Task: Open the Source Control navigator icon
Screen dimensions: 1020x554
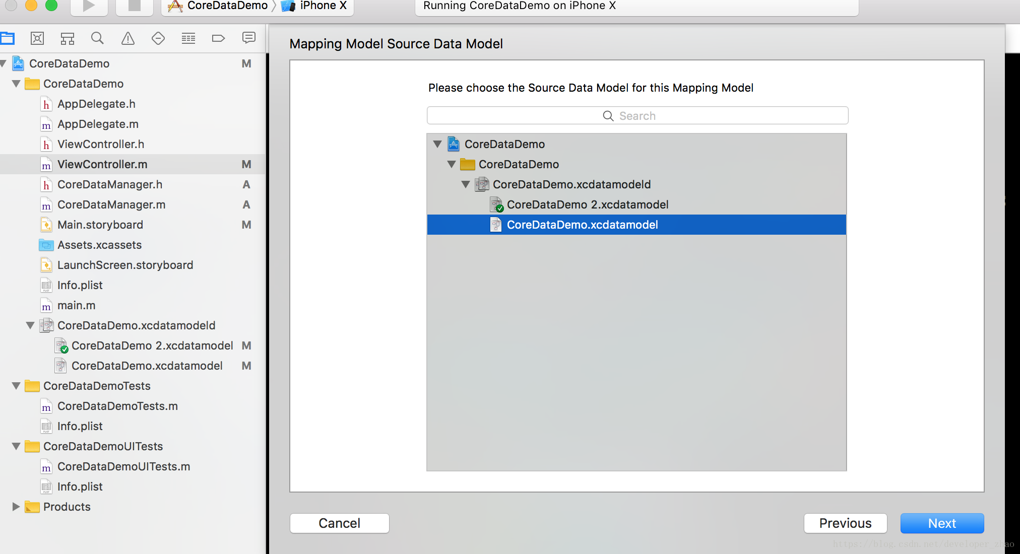Action: [37, 38]
